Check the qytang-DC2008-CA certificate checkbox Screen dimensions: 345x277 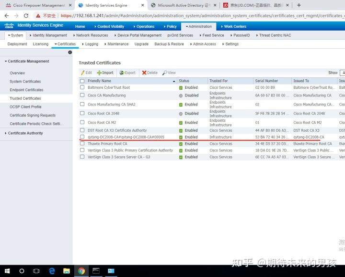[x=82, y=137]
